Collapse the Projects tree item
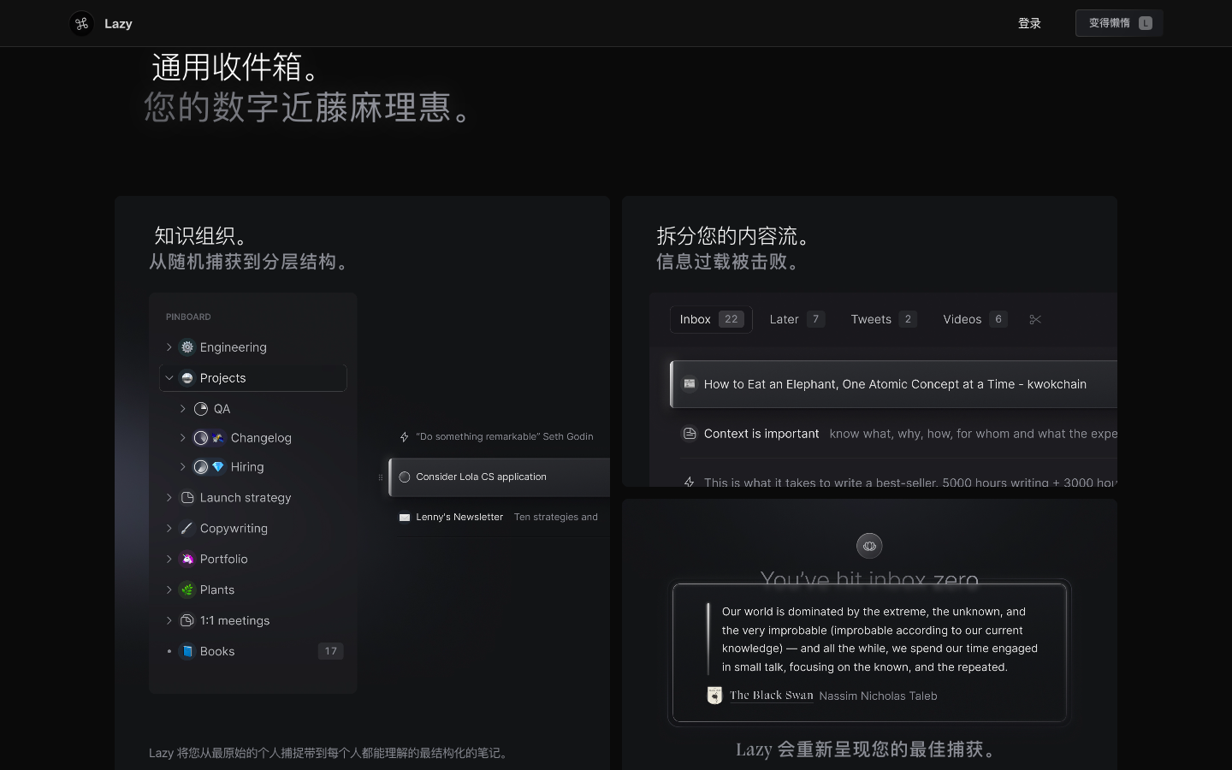This screenshot has width=1232, height=770. click(169, 378)
